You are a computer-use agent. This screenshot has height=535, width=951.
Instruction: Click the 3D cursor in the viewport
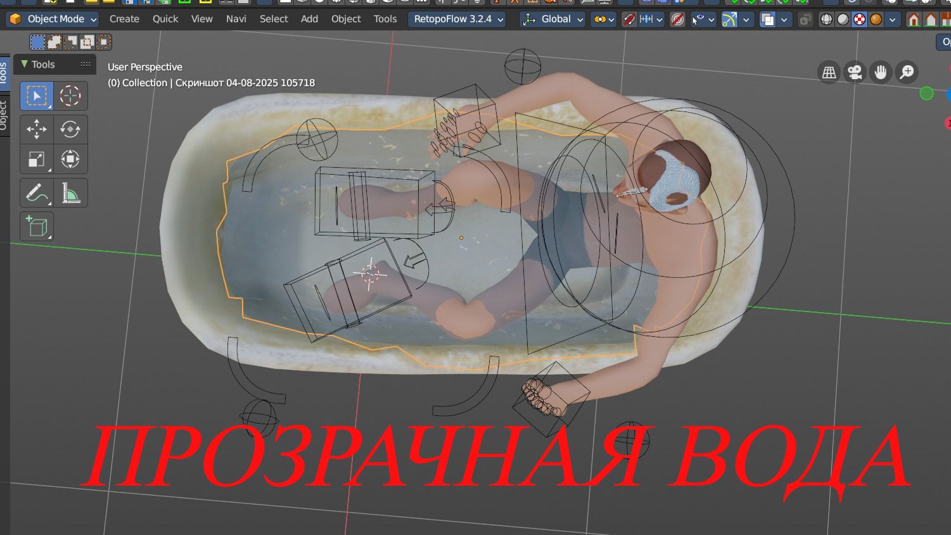point(371,274)
